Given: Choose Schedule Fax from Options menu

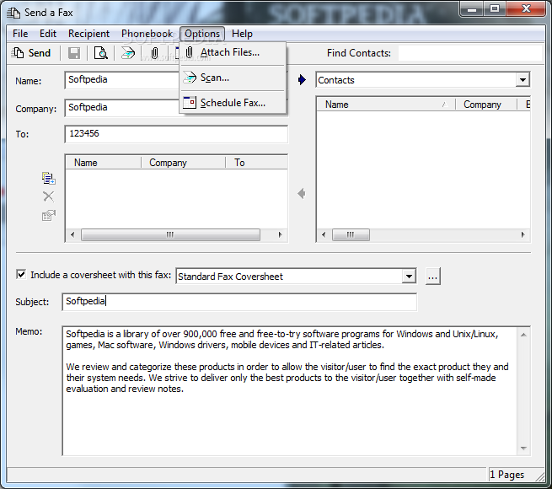Looking at the screenshot, I should (233, 103).
